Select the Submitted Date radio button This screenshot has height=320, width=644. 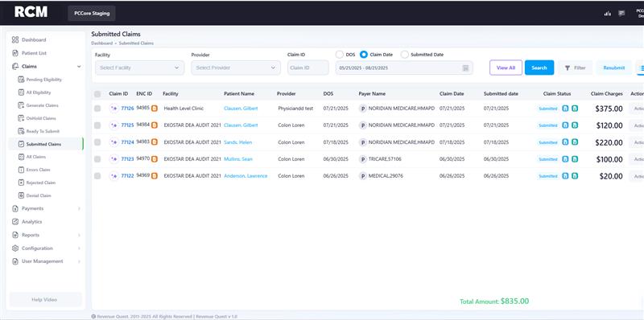(405, 55)
